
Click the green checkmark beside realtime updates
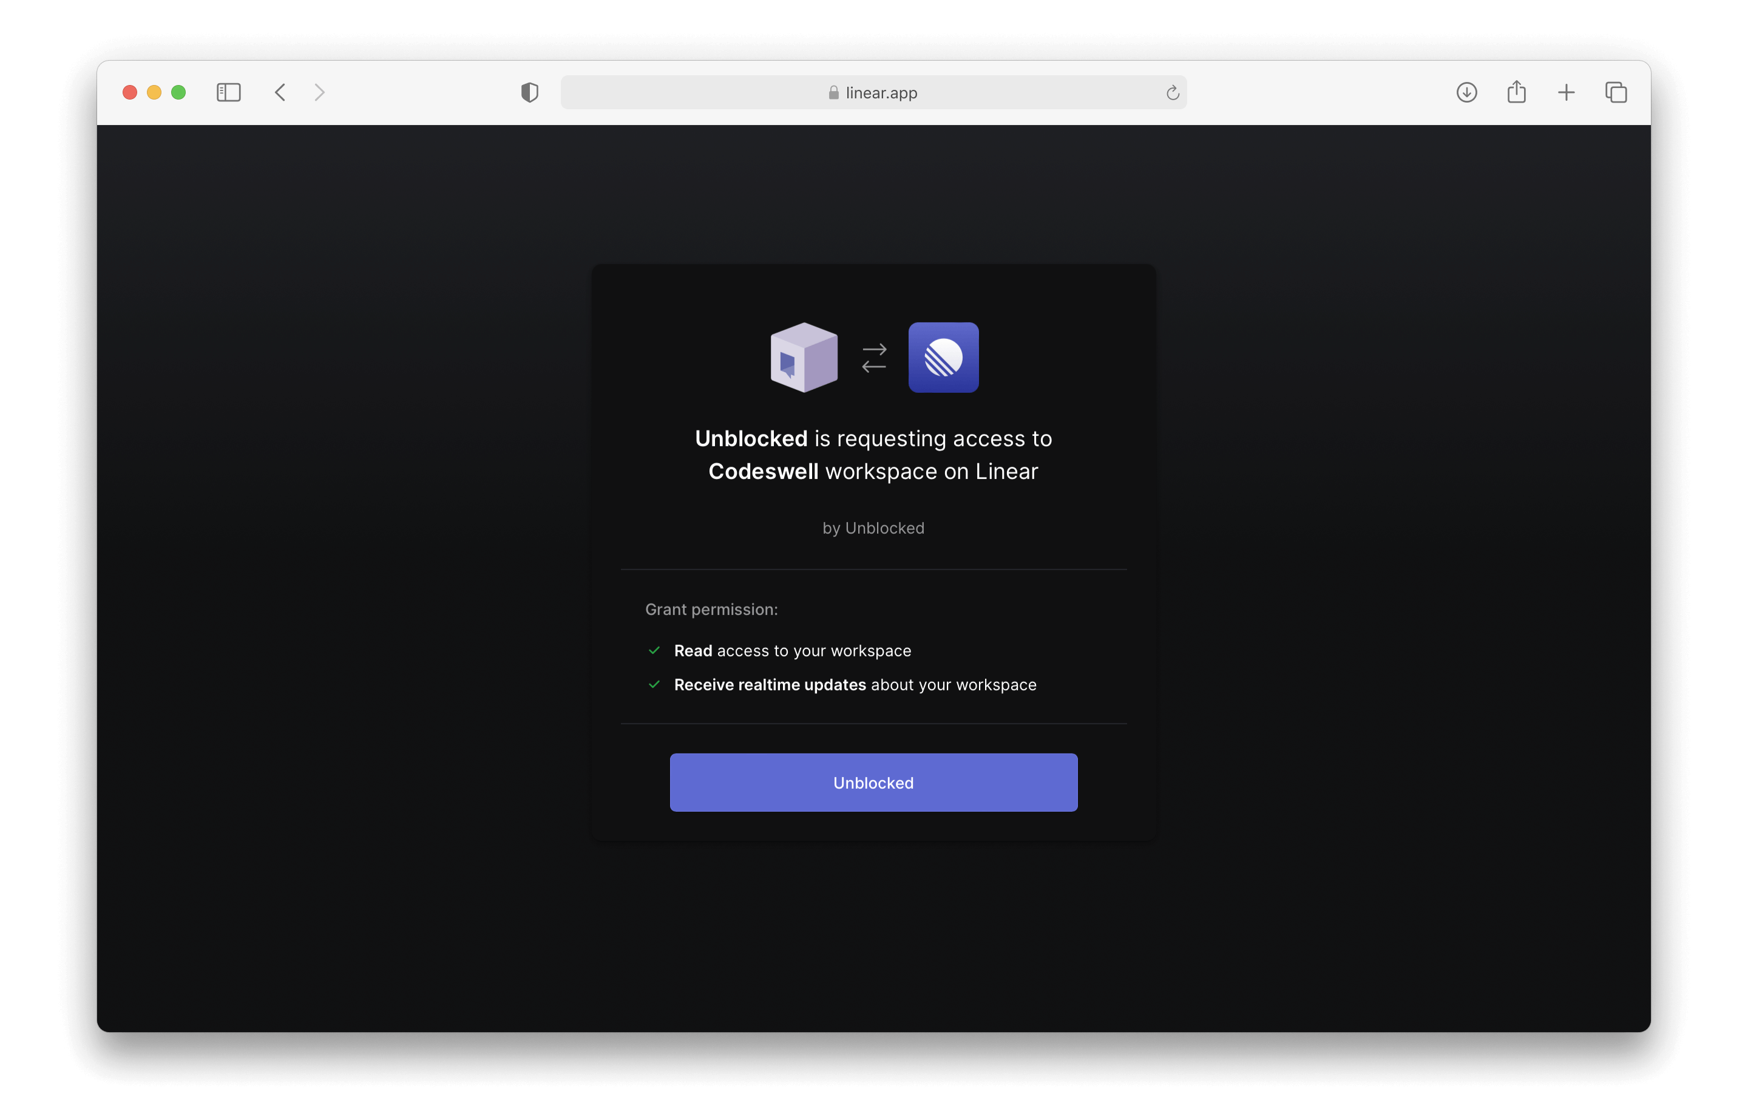(654, 685)
